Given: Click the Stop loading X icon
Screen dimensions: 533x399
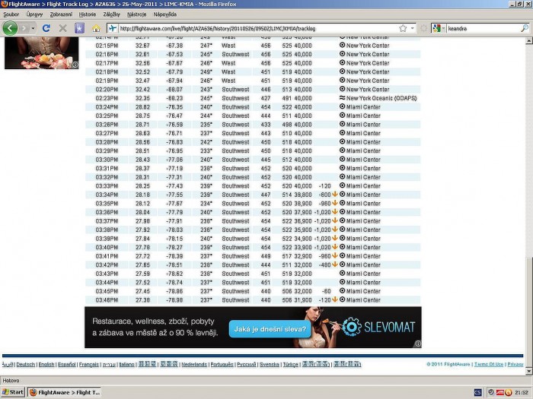Looking at the screenshot, I should coord(63,28).
